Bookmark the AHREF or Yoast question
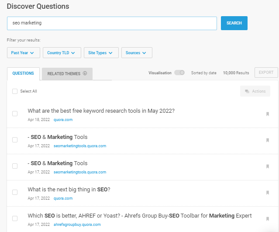The width and height of the screenshot is (279, 232). pyautogui.click(x=267, y=219)
